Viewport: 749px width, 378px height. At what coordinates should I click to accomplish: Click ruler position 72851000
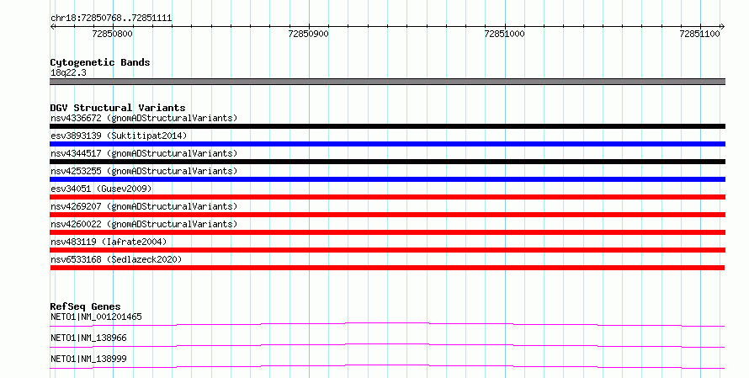pyautogui.click(x=504, y=34)
